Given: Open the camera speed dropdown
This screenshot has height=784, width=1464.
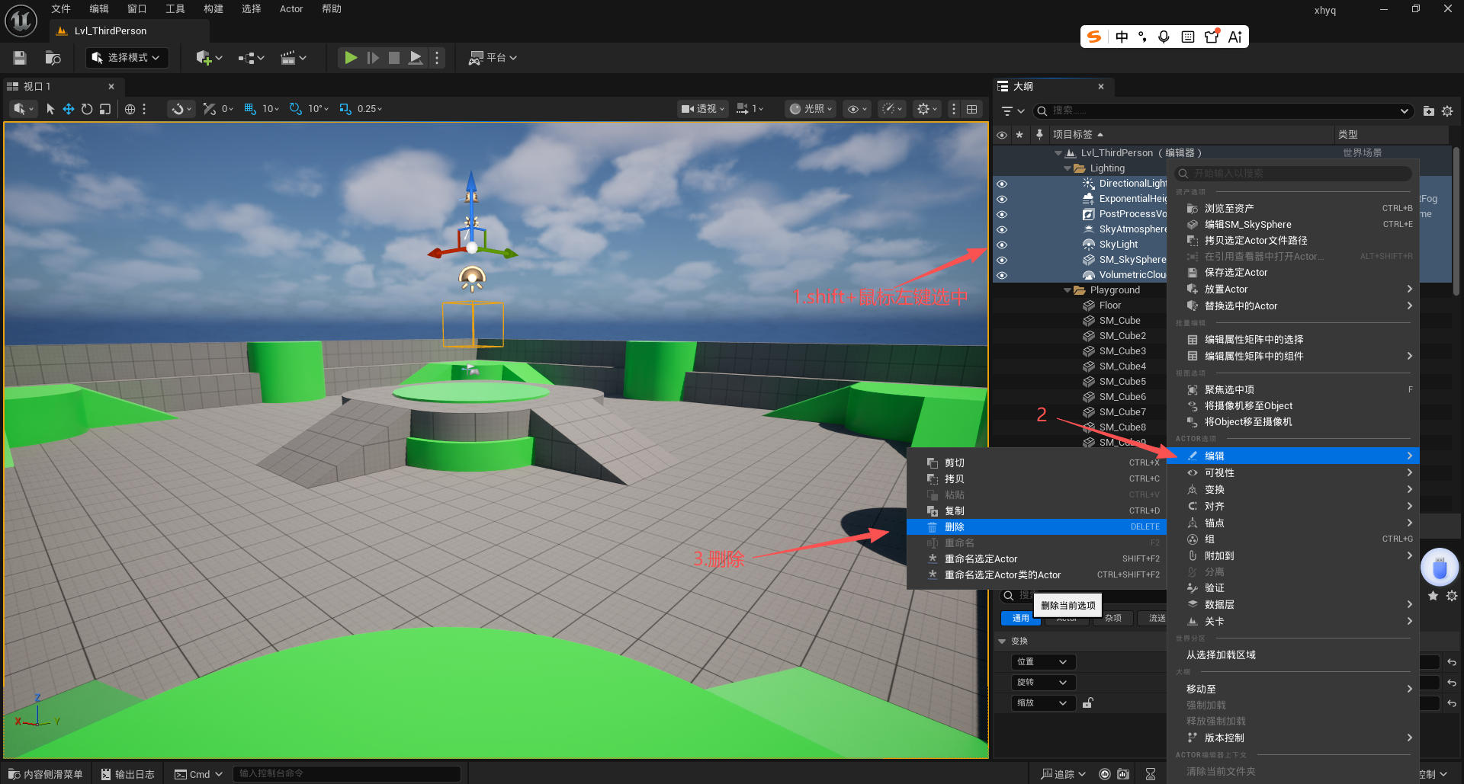Looking at the screenshot, I should click(x=750, y=109).
